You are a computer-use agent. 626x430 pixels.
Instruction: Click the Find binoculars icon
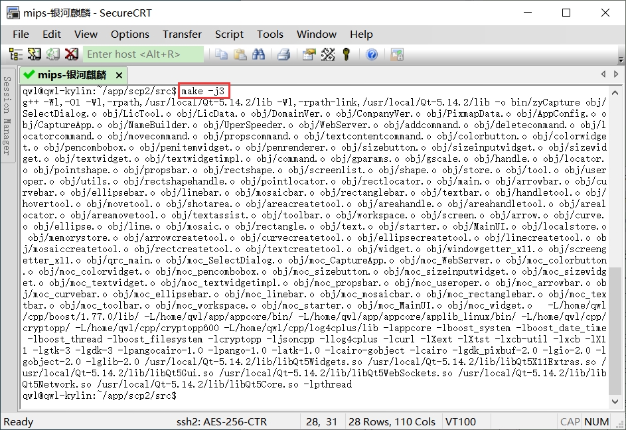point(258,54)
